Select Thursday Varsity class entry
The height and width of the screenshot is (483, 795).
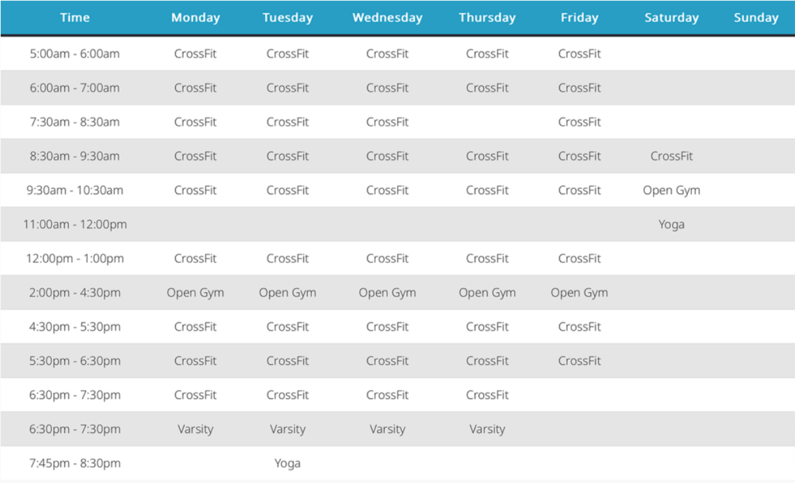pyautogui.click(x=487, y=429)
